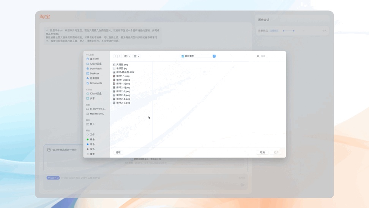Viewport: 369px width, 208px height.
Task: Select file 御狩1-1.jpeg
Action: 123,76
